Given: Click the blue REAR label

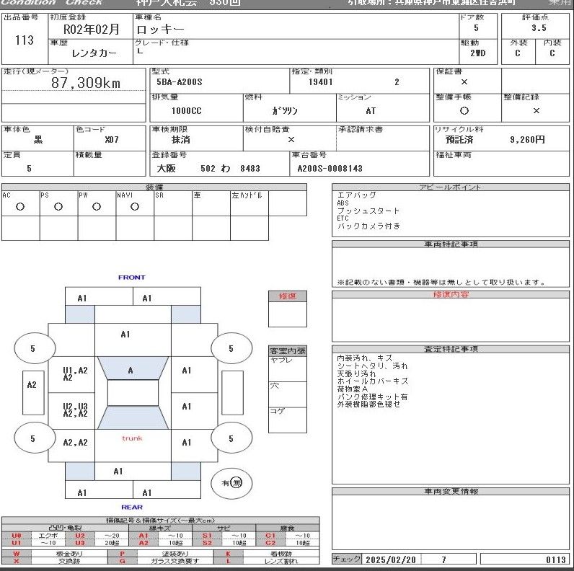Looking at the screenshot, I should [x=132, y=508].
